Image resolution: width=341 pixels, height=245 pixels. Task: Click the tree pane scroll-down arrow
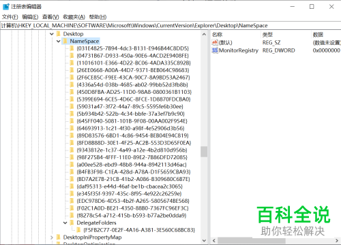click(204, 240)
